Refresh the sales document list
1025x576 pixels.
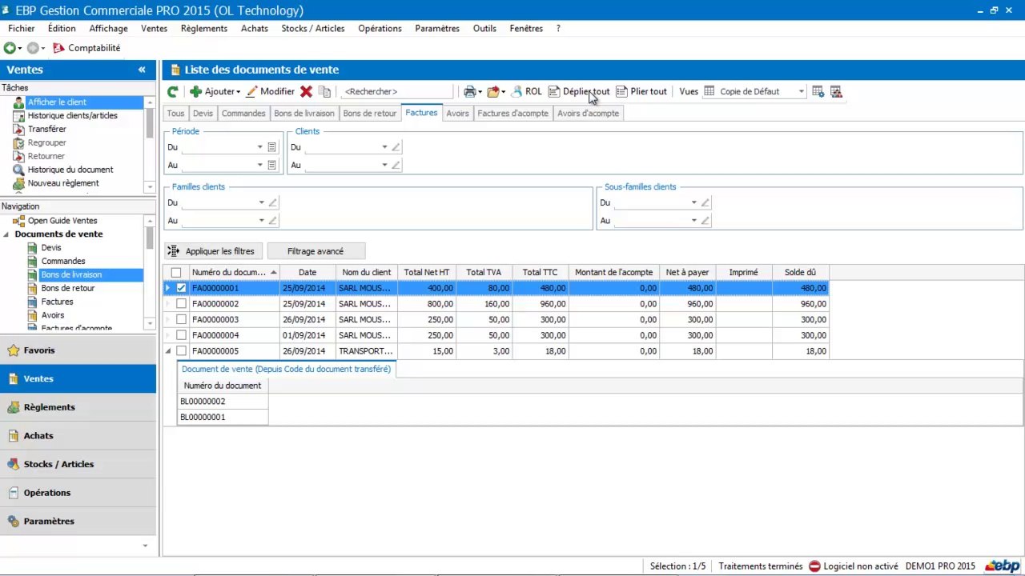tap(172, 91)
